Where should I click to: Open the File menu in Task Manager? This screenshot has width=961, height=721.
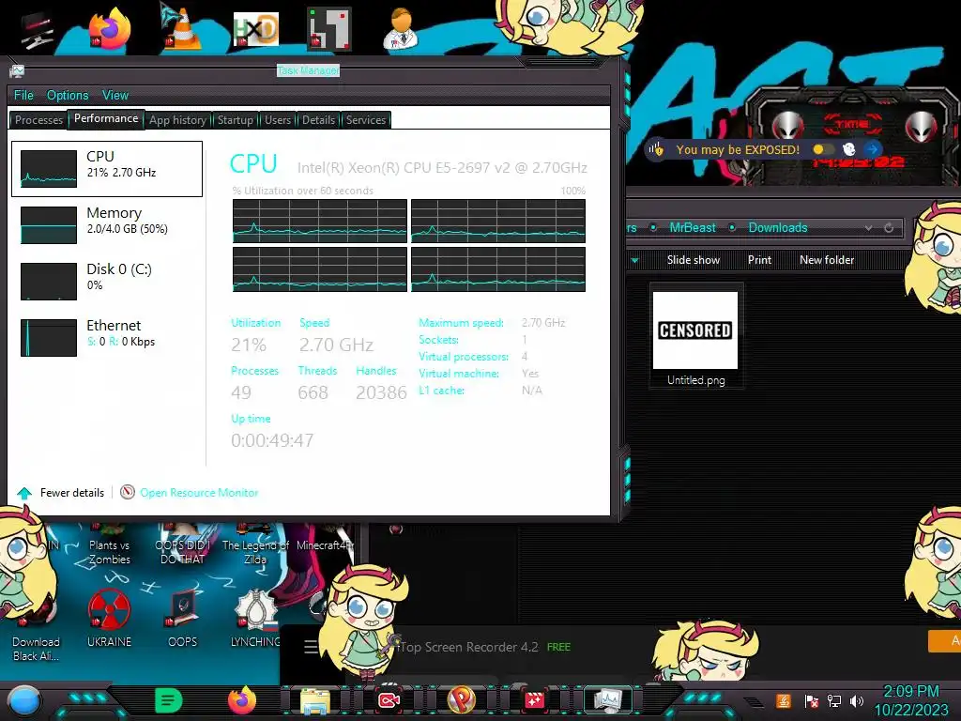23,95
